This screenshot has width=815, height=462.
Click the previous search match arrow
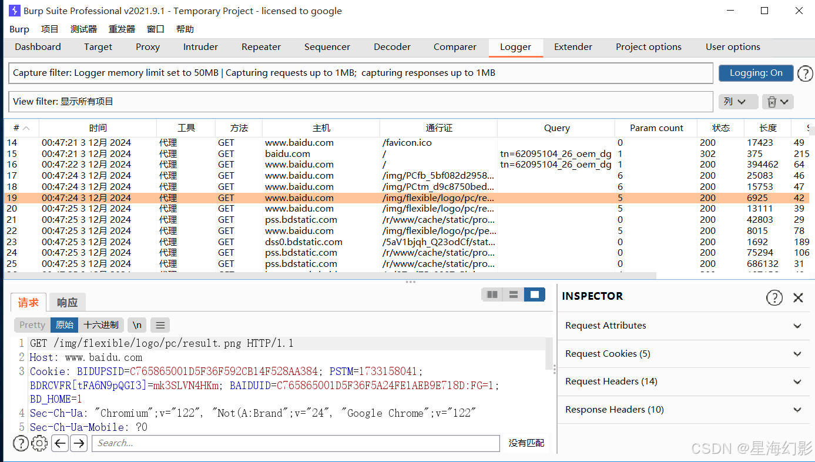coord(59,443)
